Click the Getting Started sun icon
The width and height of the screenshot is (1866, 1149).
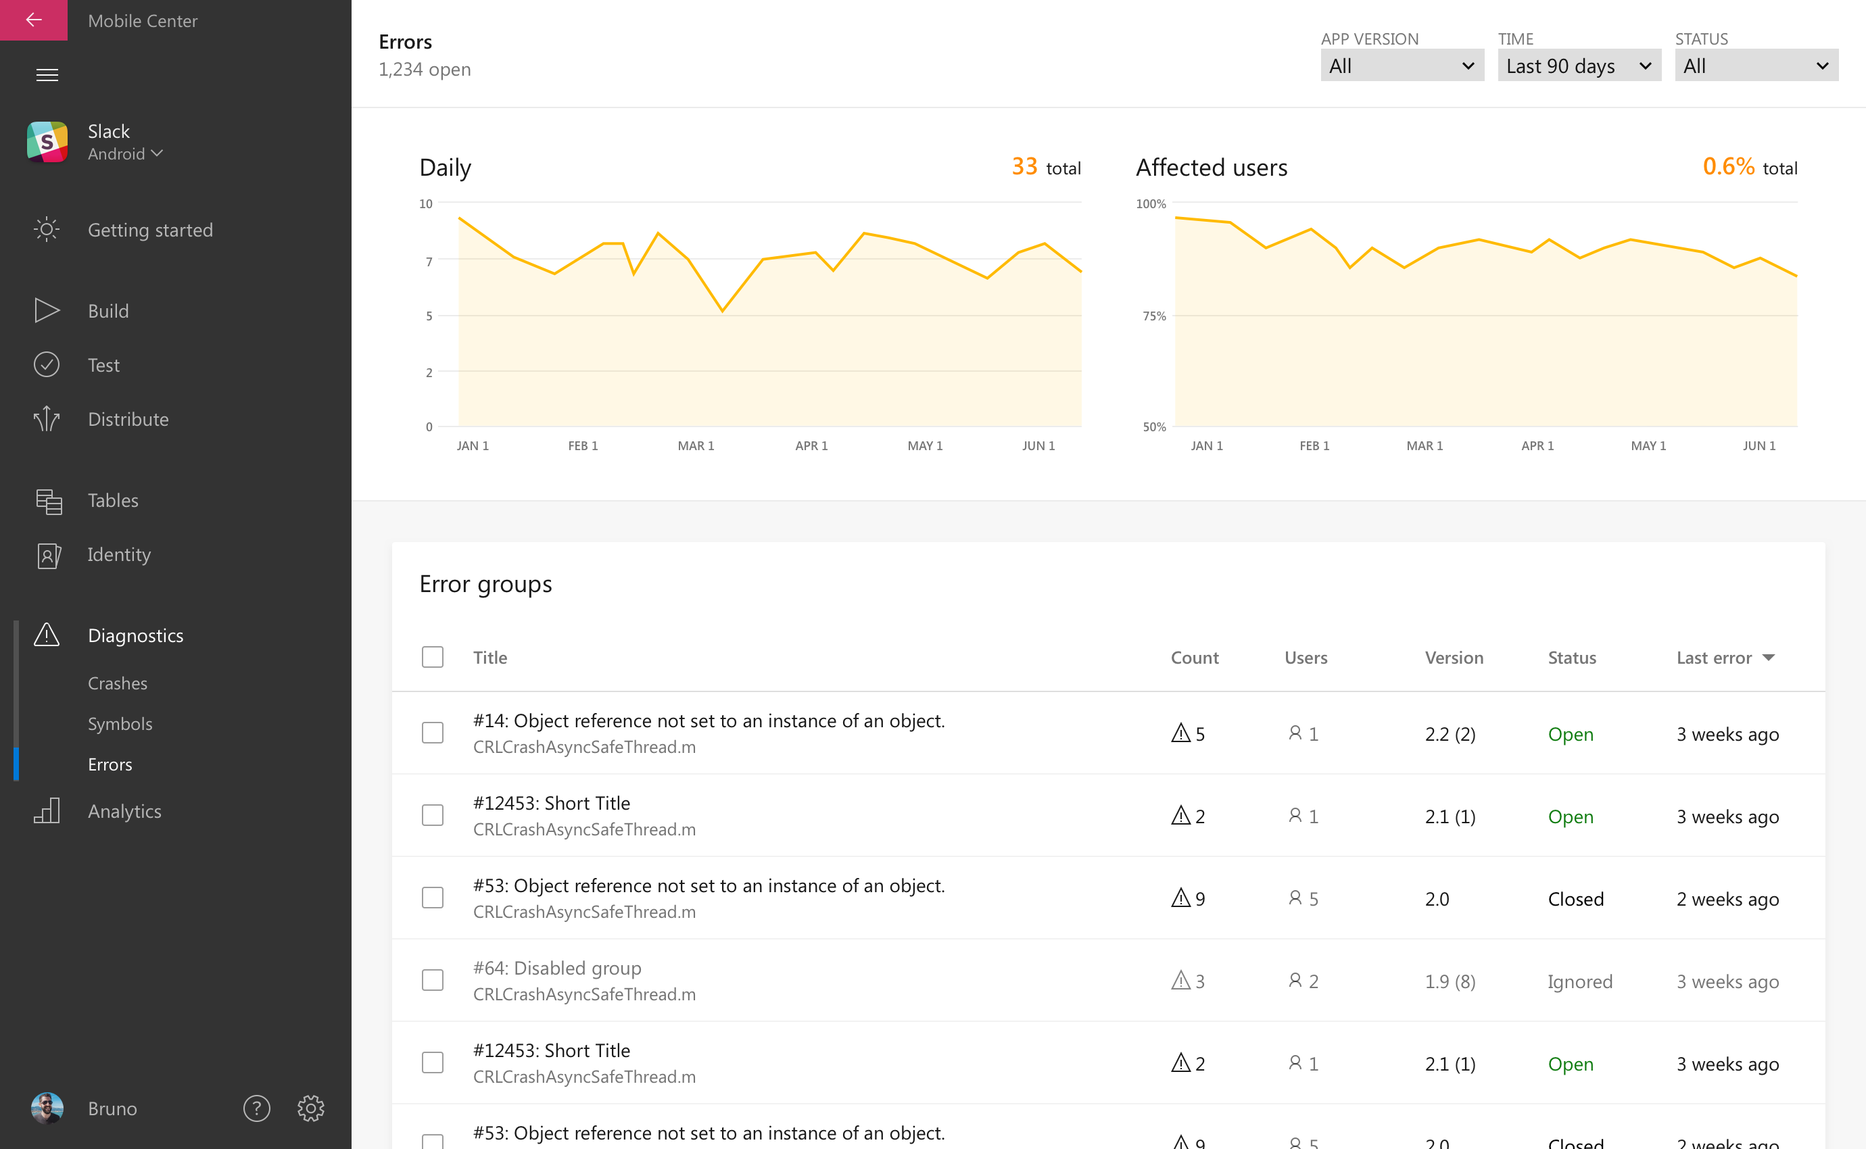point(47,229)
